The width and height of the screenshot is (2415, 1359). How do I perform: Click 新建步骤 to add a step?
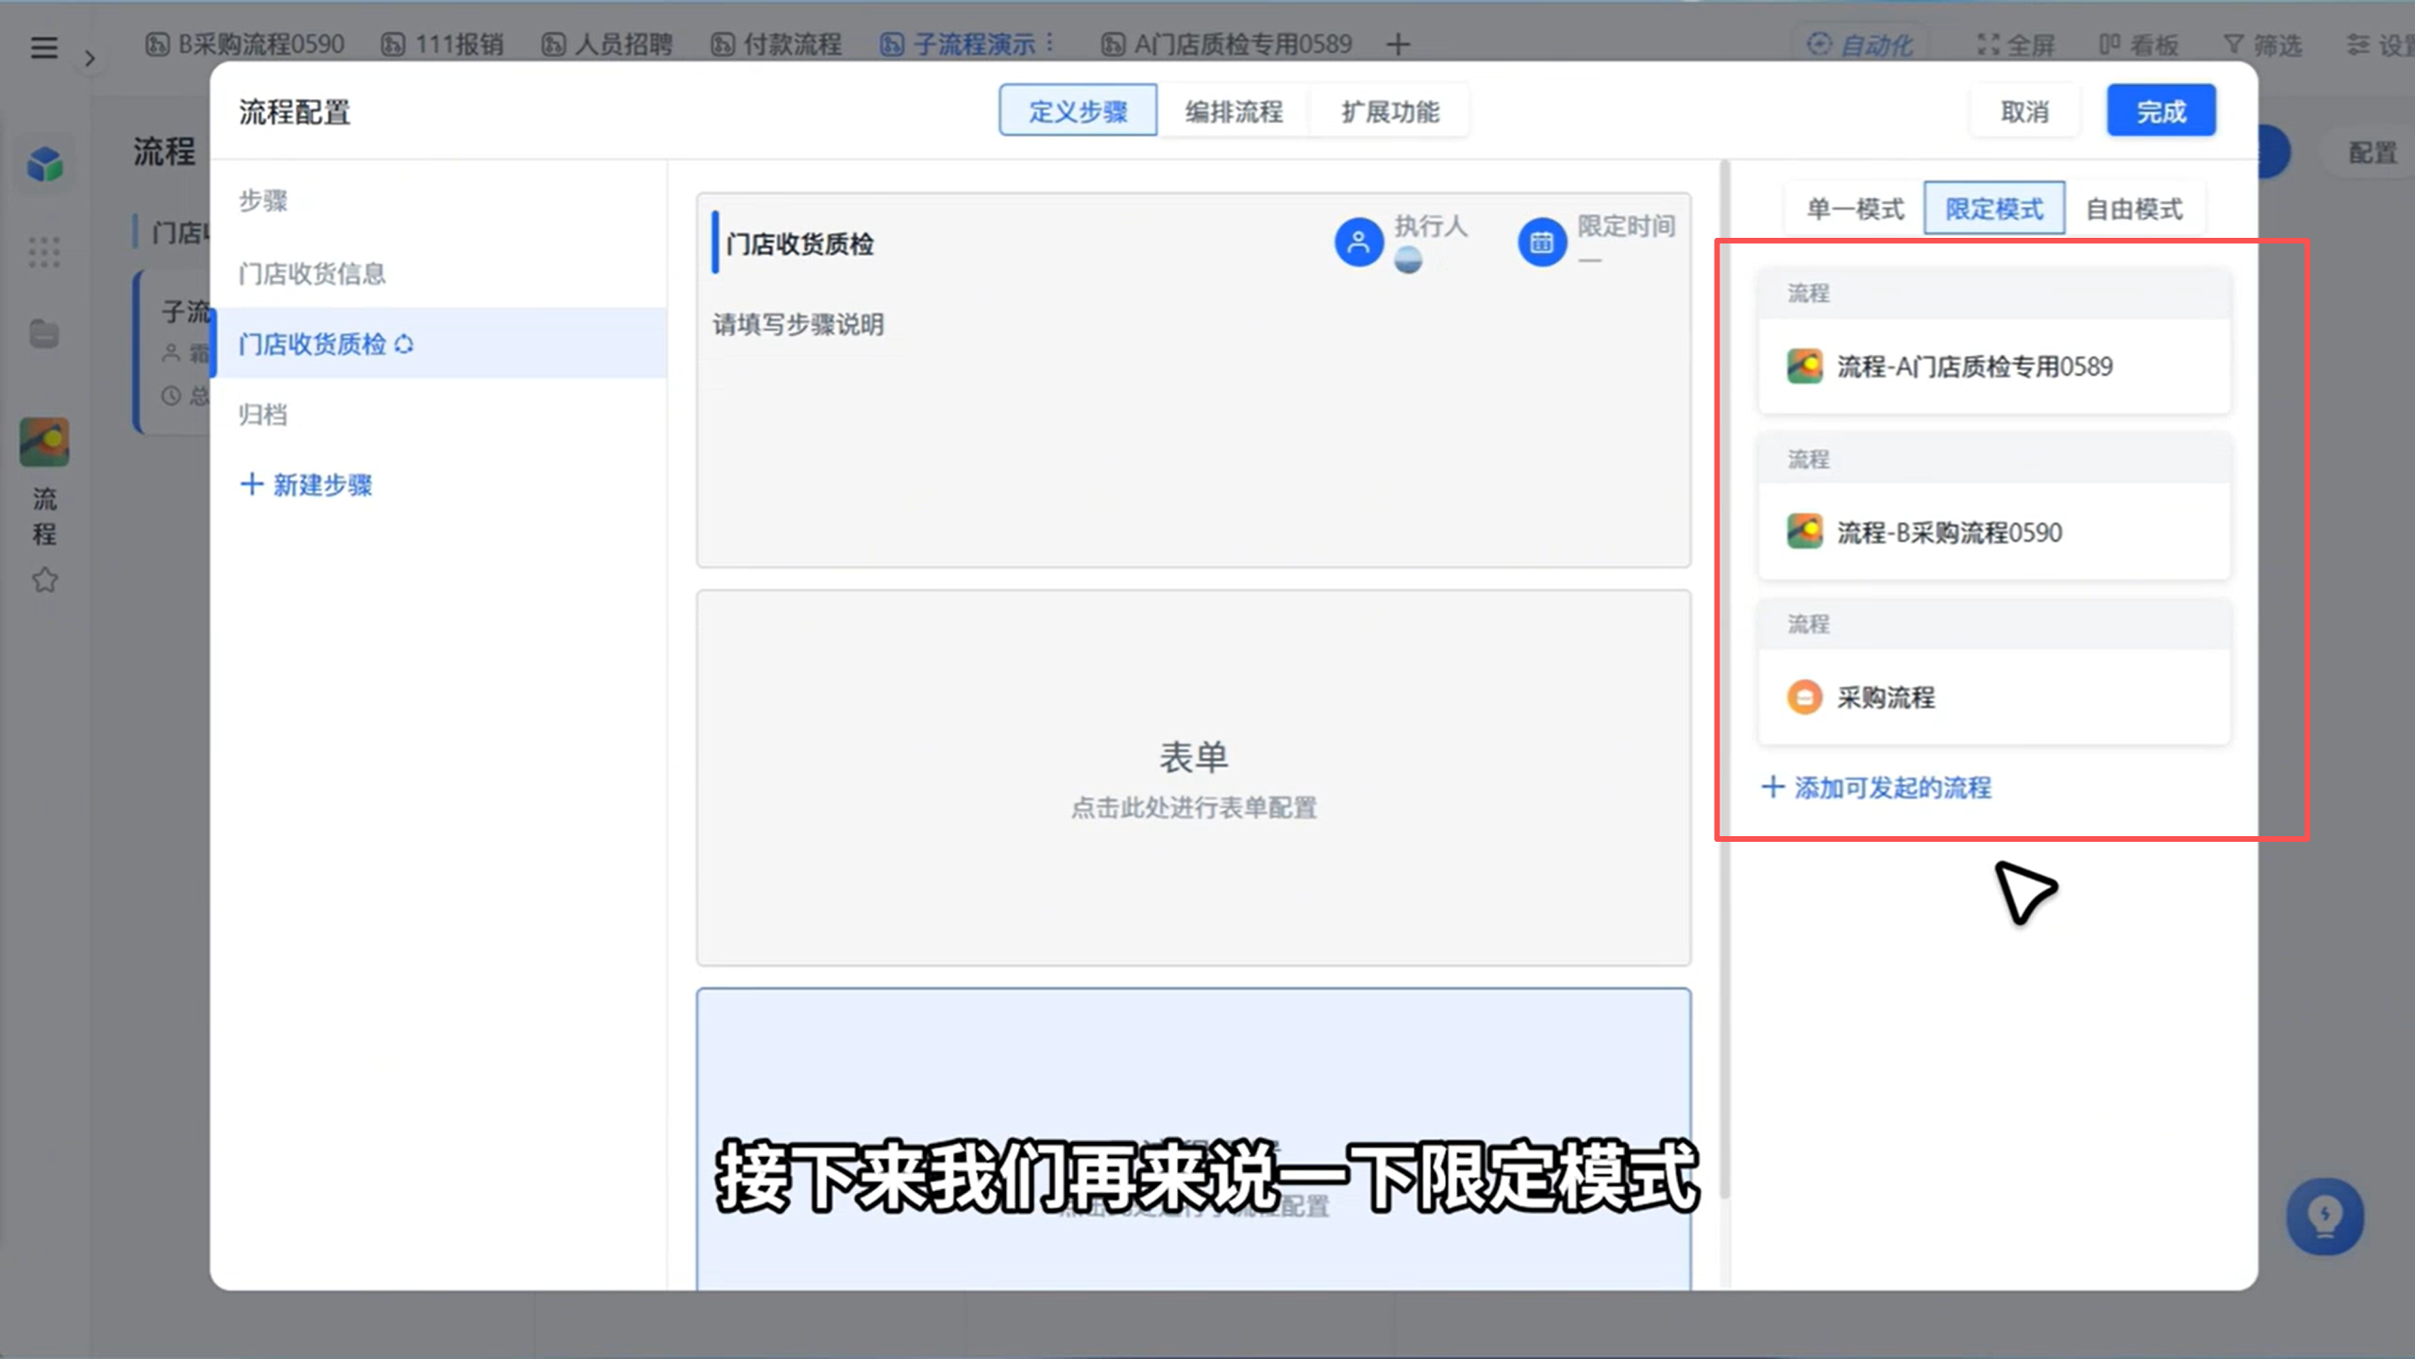pos(307,485)
